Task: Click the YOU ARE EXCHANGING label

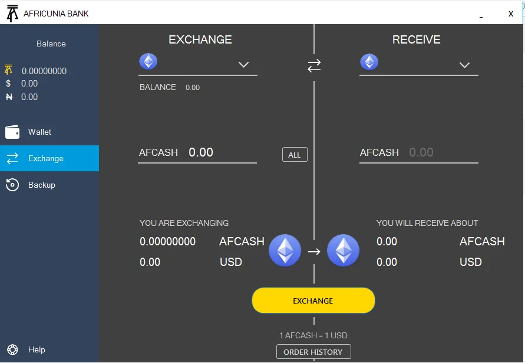Action: (x=184, y=223)
